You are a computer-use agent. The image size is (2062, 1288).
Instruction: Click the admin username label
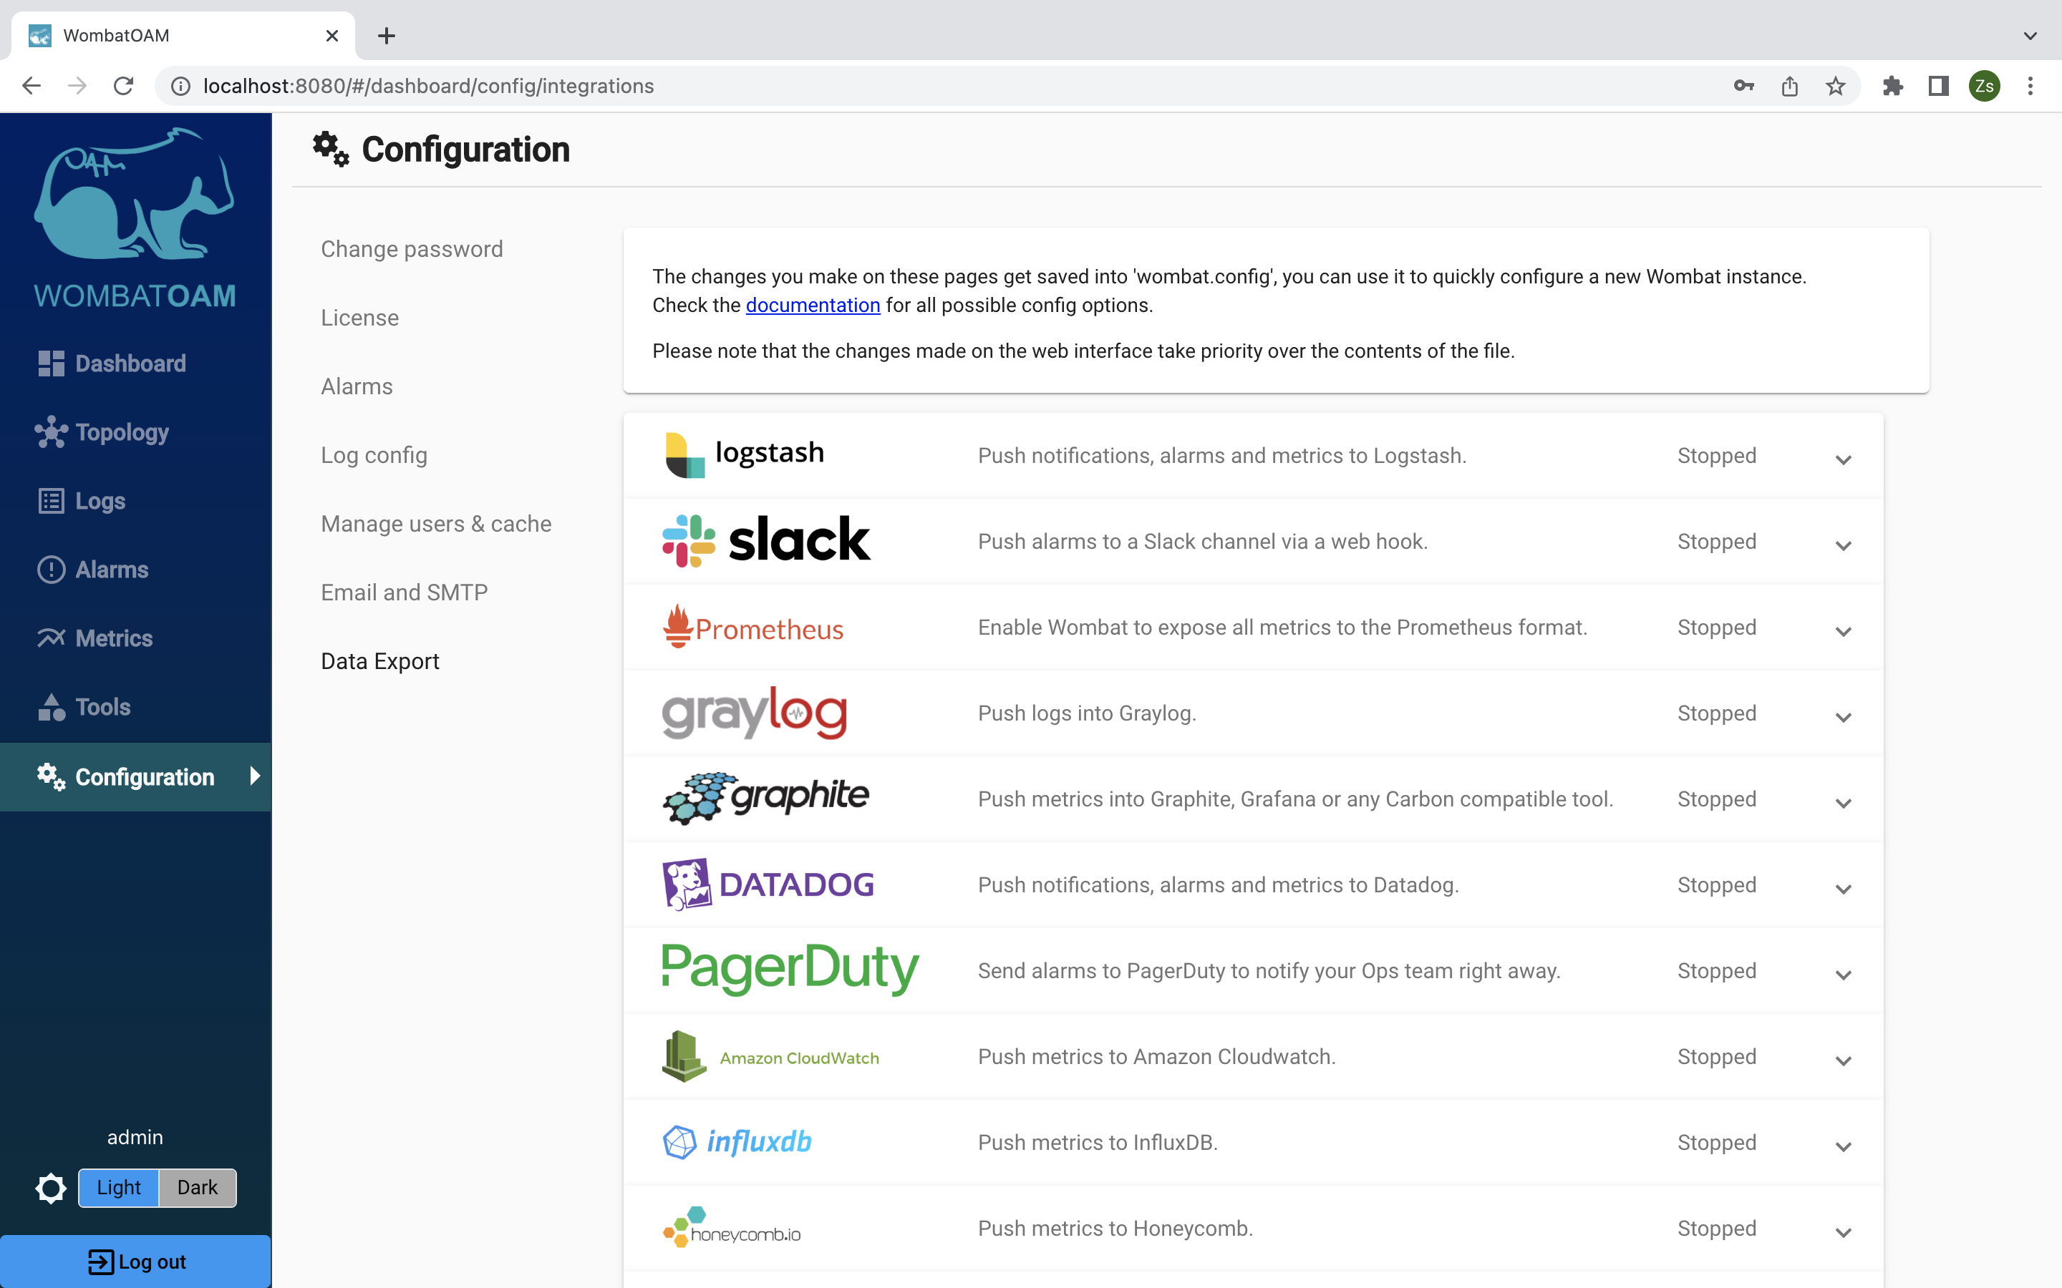(135, 1137)
